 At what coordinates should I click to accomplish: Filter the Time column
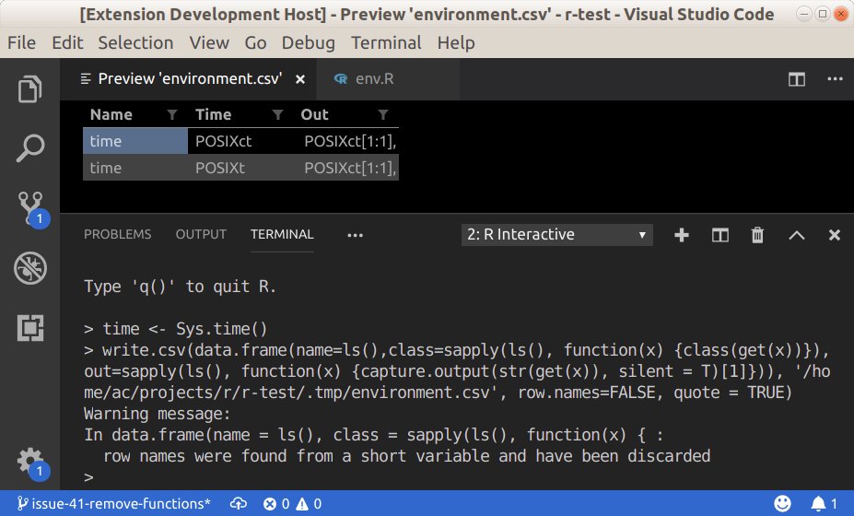click(278, 114)
